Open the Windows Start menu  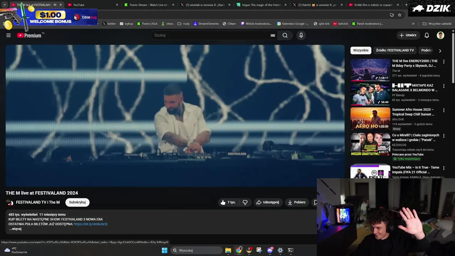(x=165, y=250)
